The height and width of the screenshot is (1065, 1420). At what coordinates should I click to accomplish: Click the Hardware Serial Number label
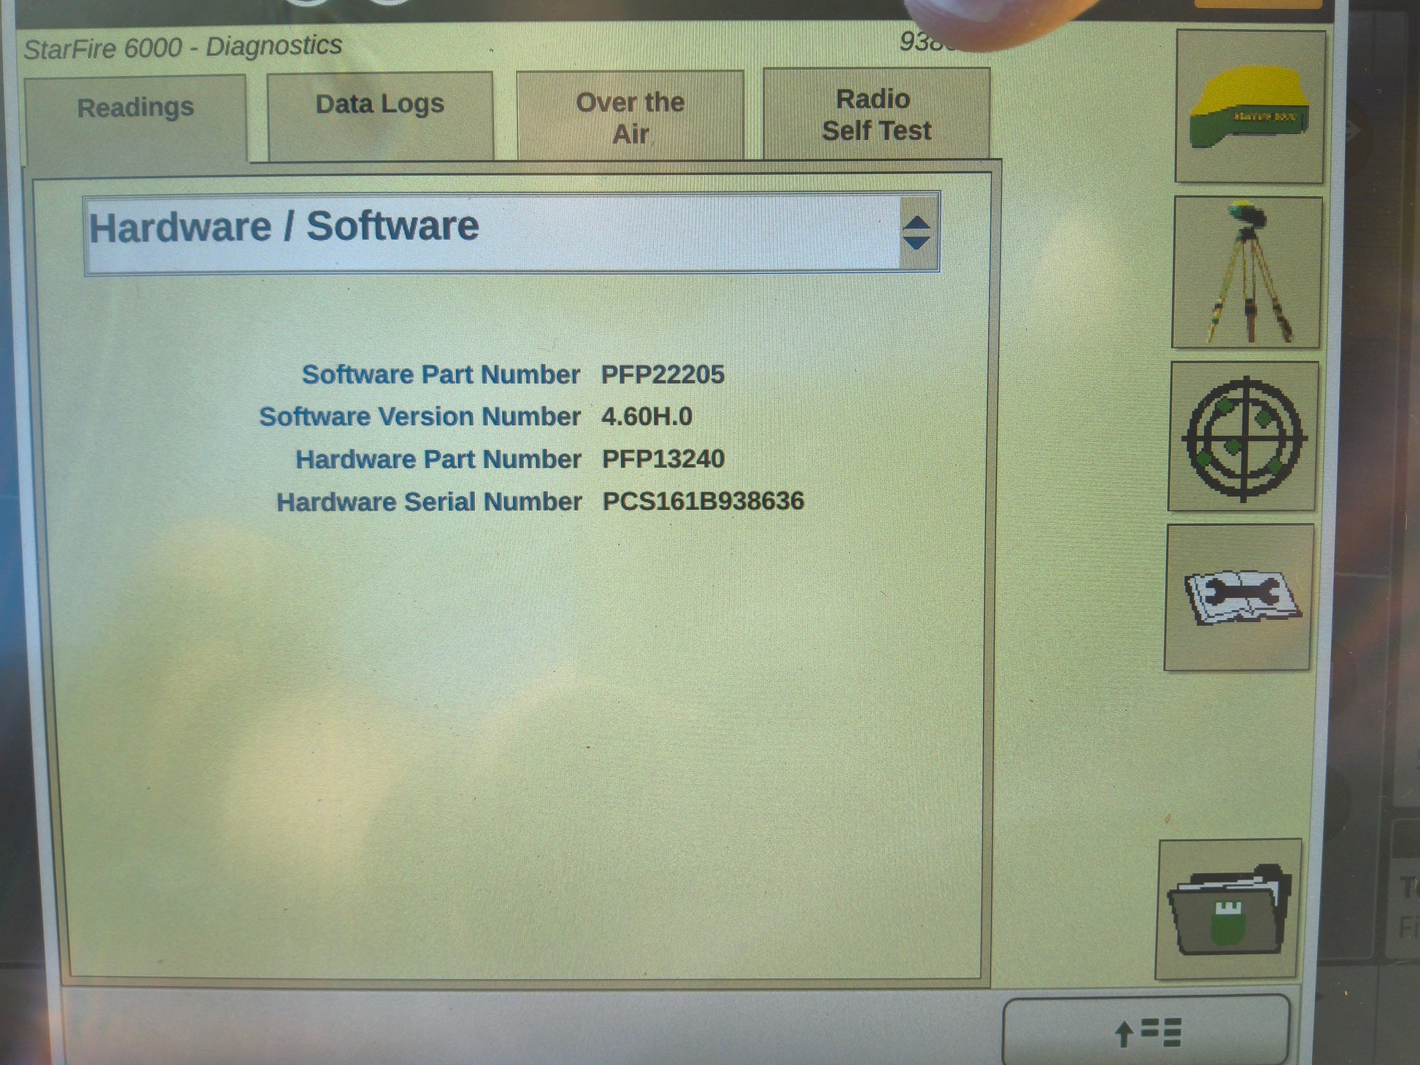(x=428, y=502)
